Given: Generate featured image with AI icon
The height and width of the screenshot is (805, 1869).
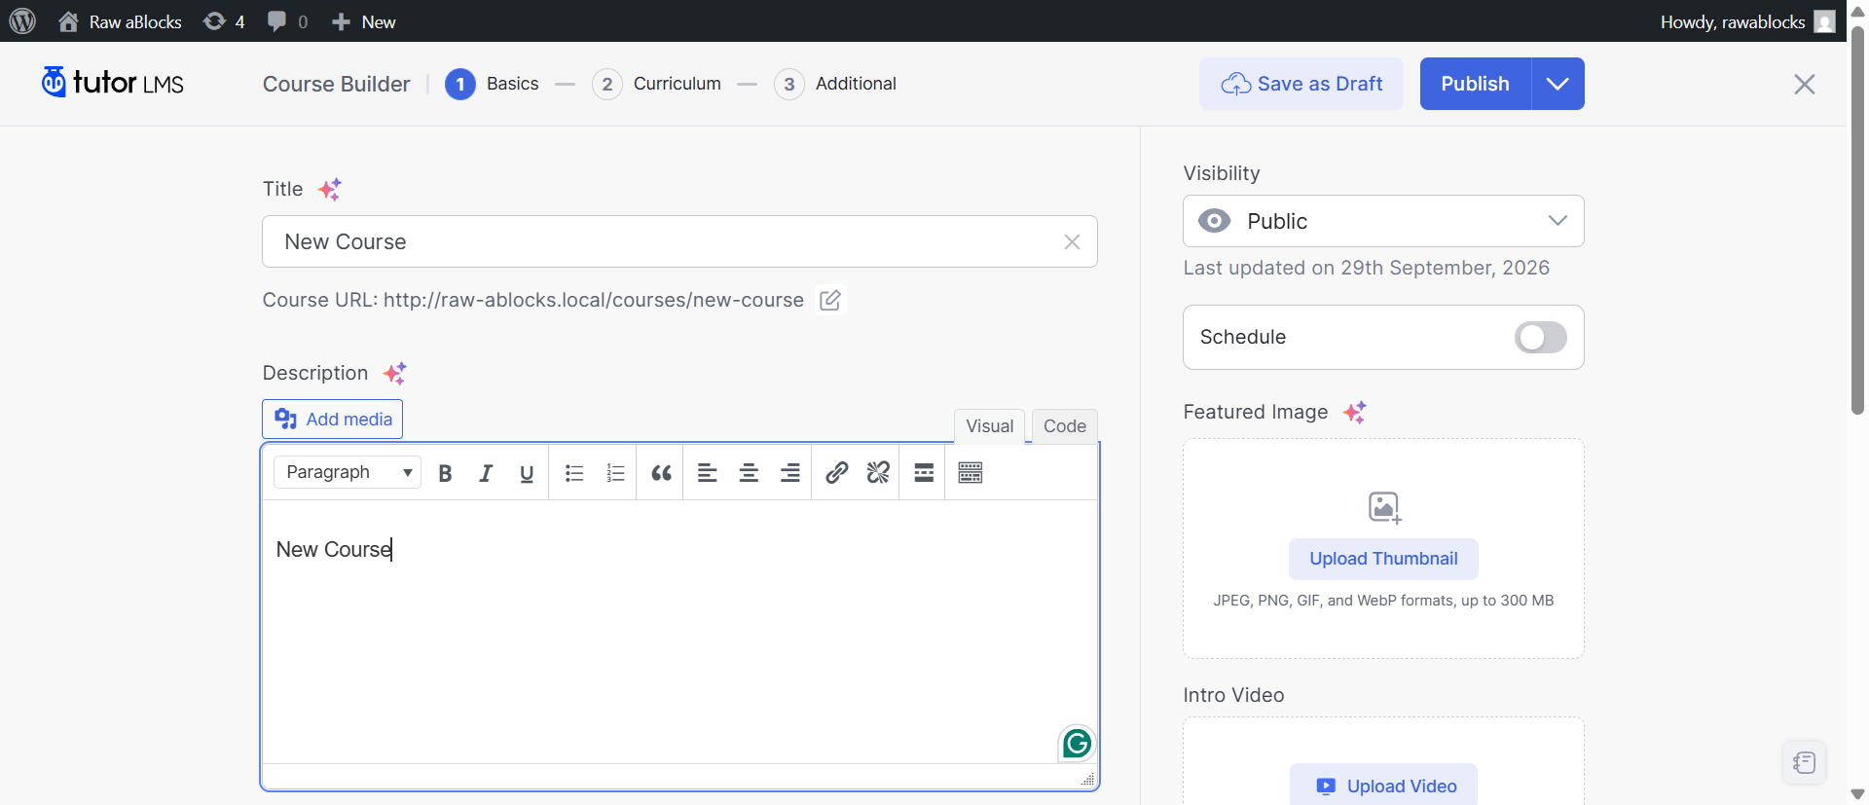Looking at the screenshot, I should point(1355,413).
